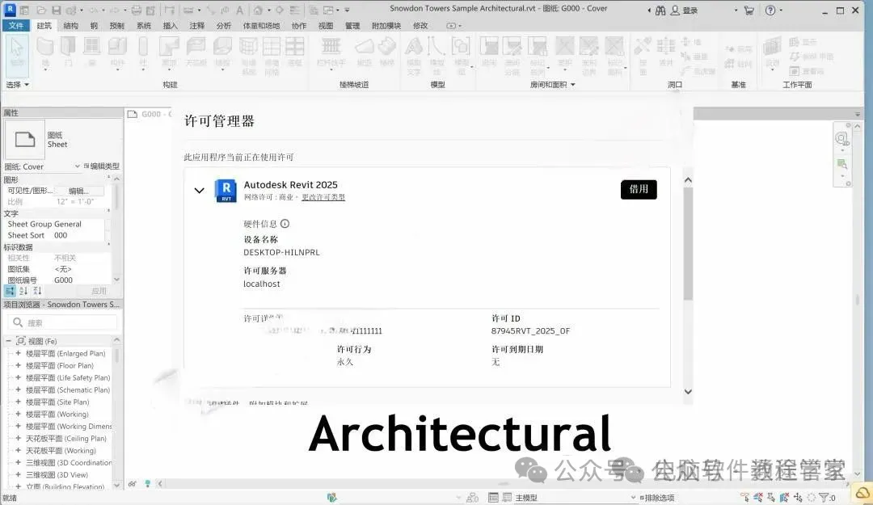This screenshot has width=873, height=505.
Task: Click the Edit button for Visibility/Graphics
Action: [79, 191]
